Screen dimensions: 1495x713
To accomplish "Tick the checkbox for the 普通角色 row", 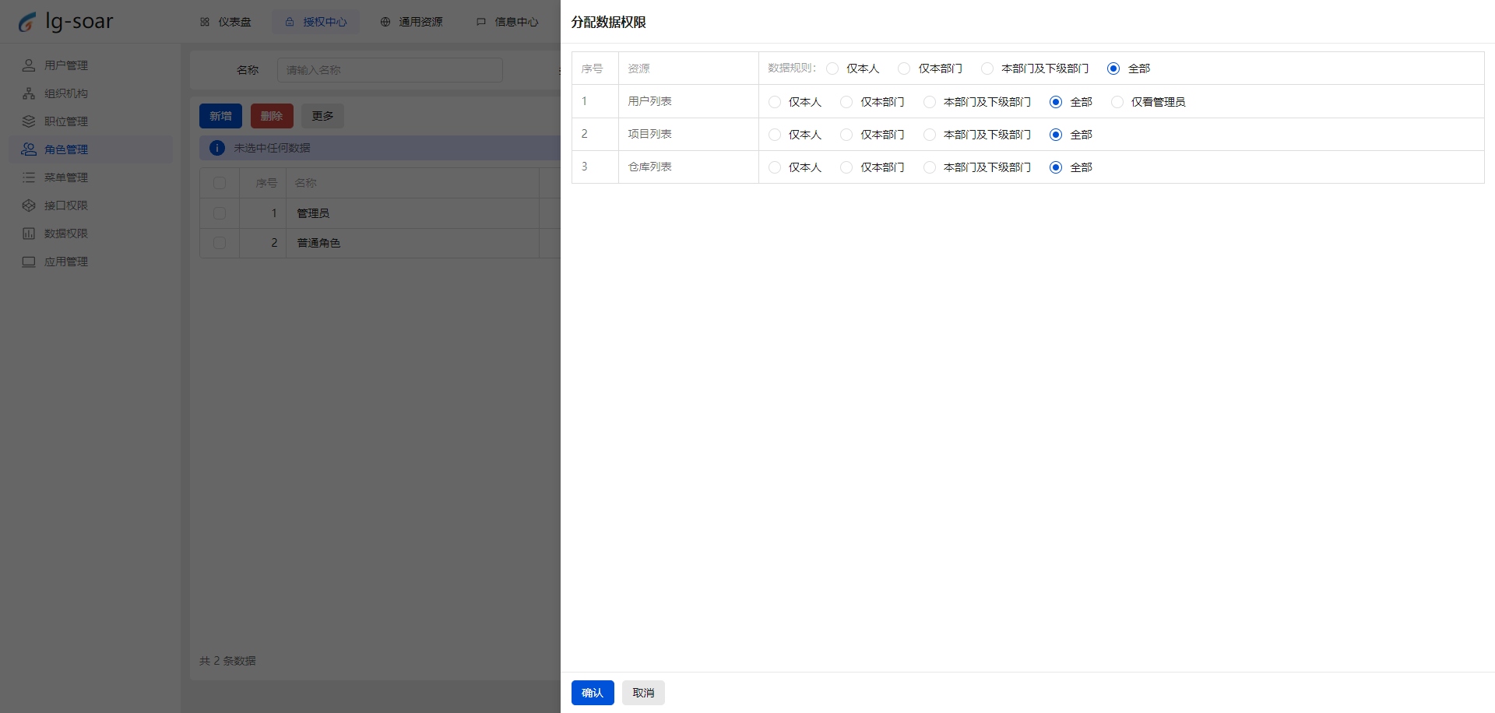I will [x=220, y=243].
